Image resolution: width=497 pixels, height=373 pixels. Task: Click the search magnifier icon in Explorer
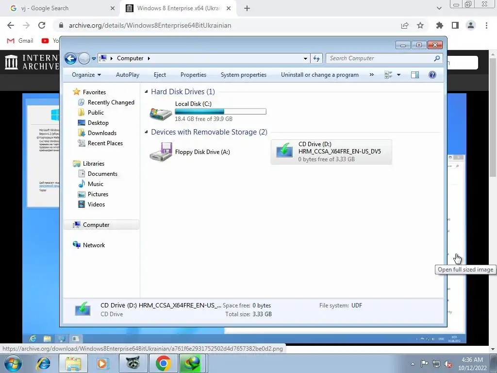point(437,58)
